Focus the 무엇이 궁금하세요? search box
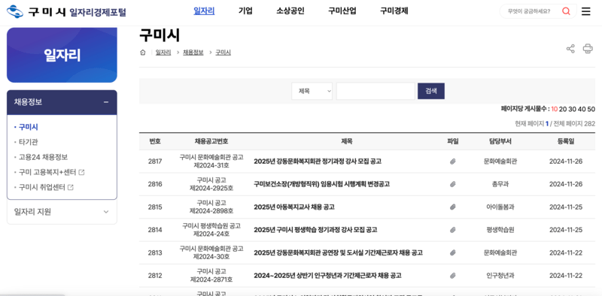The width and height of the screenshot is (602, 296). click(530, 11)
